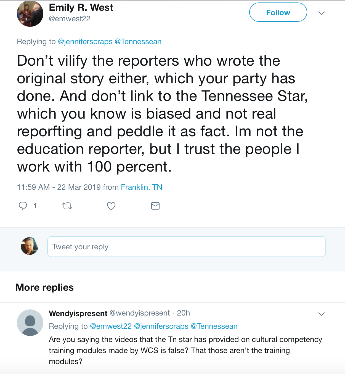This screenshot has height=374, width=345.
Task: Click the 11:59 AM - 22 Mar 2019 timestamp
Action: coord(59,187)
